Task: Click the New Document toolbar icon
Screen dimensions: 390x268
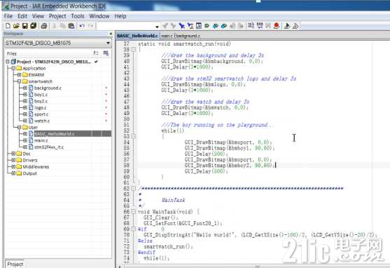Action: [x=8, y=26]
